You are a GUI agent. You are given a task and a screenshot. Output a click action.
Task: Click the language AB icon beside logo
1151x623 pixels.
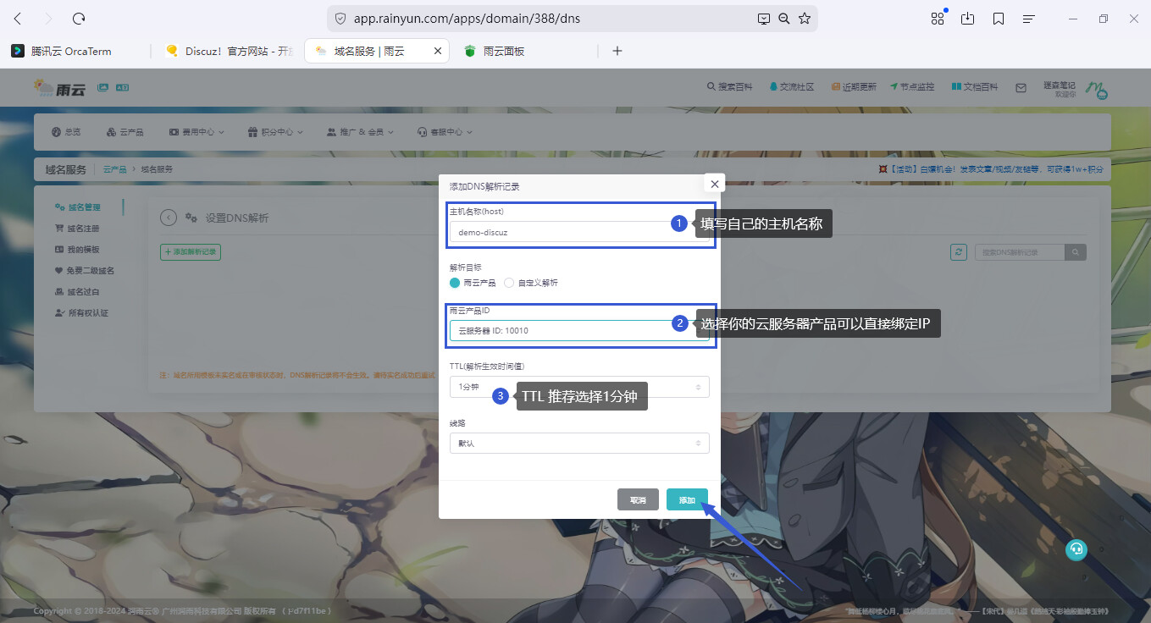[122, 87]
